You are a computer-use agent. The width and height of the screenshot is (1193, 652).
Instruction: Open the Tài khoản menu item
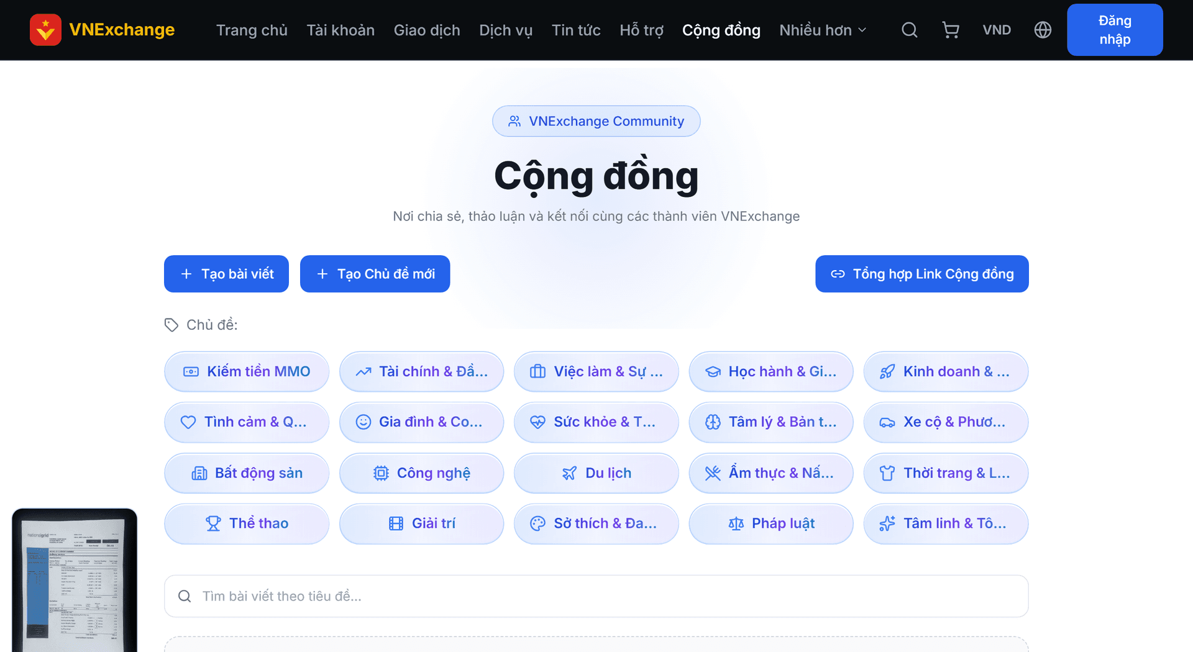tap(341, 30)
